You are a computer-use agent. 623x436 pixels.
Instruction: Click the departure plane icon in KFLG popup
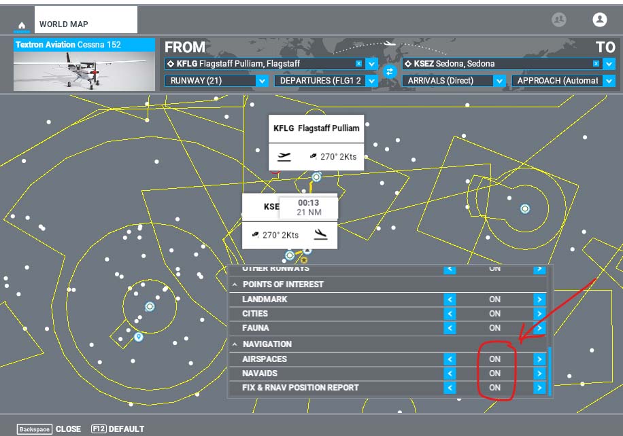[x=284, y=157]
